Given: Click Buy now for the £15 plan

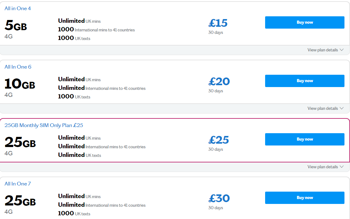Looking at the screenshot, I should [304, 22].
